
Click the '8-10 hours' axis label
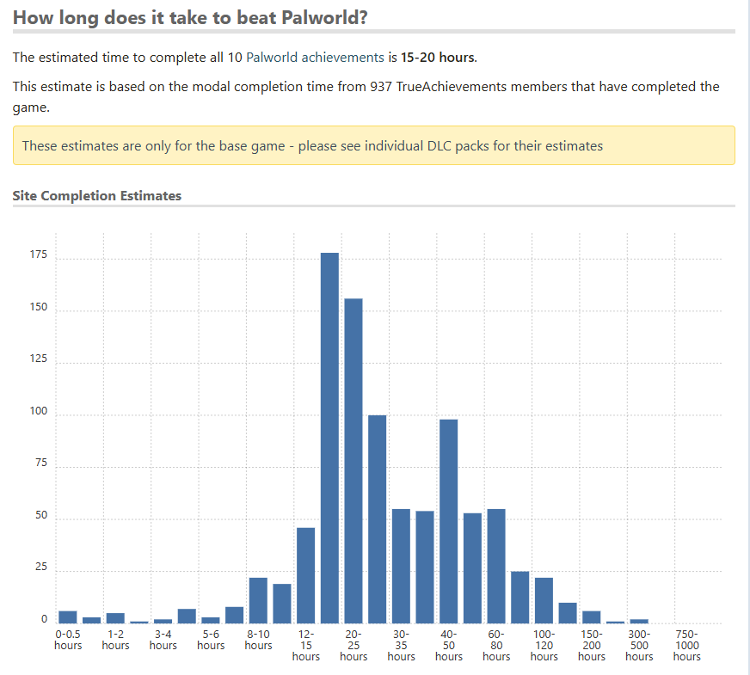tap(258, 640)
